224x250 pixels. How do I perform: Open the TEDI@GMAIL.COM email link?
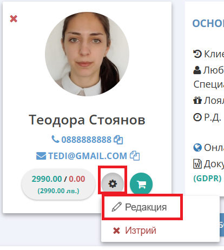88,156
